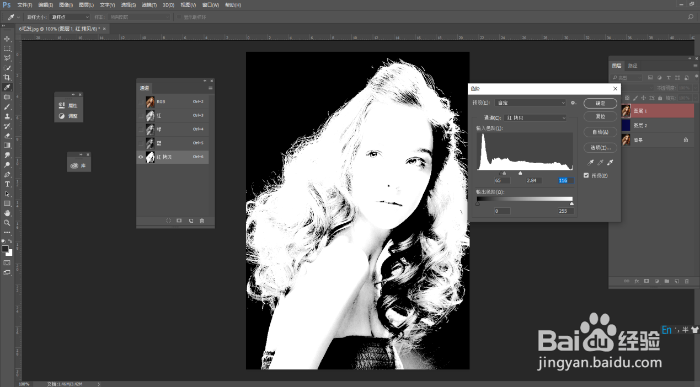Save selection as channel icon in Channels panel
The image size is (700, 387).
coord(179,221)
